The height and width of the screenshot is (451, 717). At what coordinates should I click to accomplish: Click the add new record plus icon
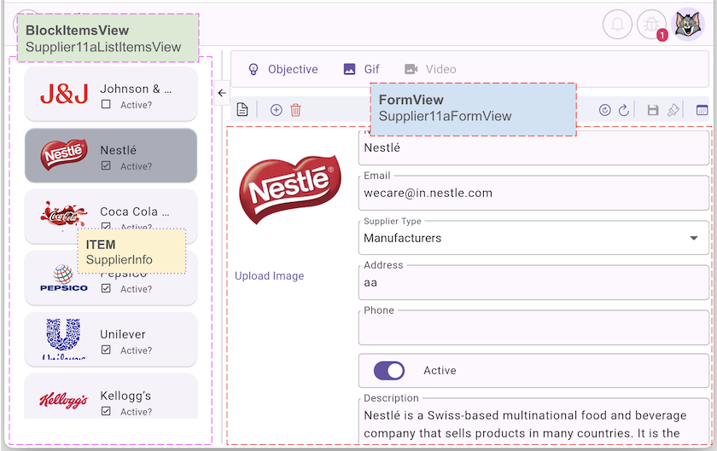point(276,110)
